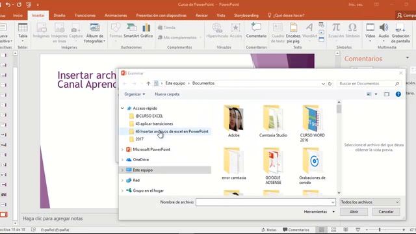
Task: Click the ¿Qué desea hacer? box
Action: click(x=286, y=16)
